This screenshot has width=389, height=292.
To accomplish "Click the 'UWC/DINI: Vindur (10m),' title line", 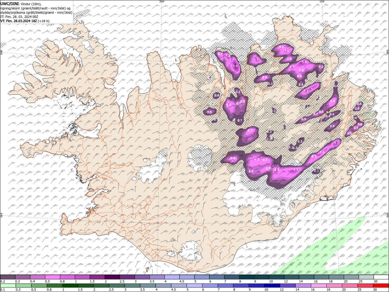I will 21,4.
